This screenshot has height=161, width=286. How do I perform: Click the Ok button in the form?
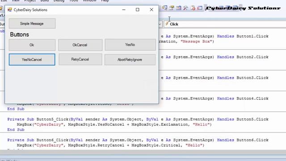pos(32,45)
